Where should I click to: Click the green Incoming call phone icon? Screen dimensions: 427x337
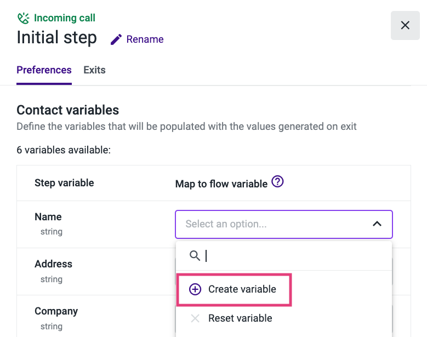23,18
